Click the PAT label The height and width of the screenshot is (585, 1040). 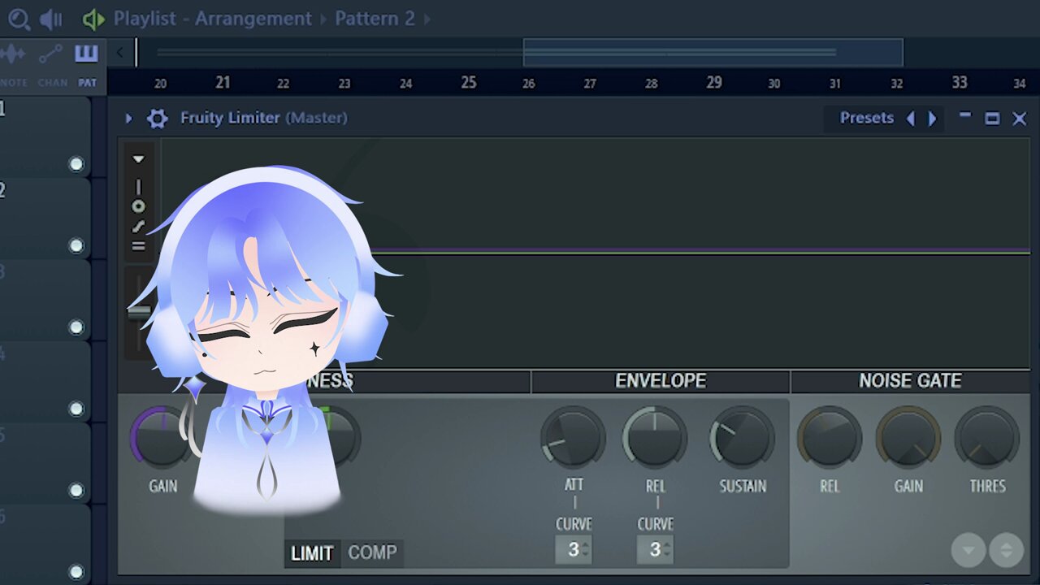pos(87,83)
